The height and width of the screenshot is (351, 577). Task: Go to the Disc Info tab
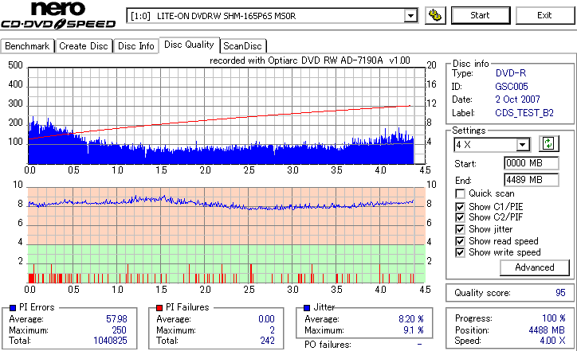tap(135, 46)
